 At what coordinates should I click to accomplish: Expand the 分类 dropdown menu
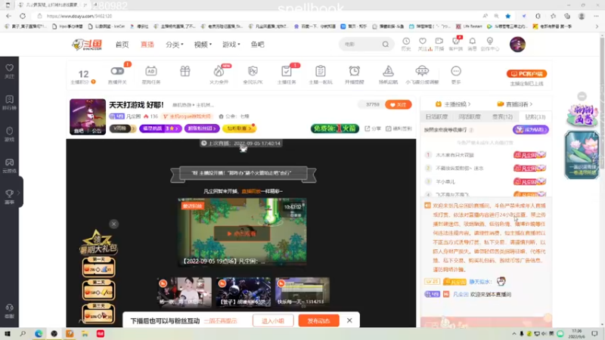point(175,45)
